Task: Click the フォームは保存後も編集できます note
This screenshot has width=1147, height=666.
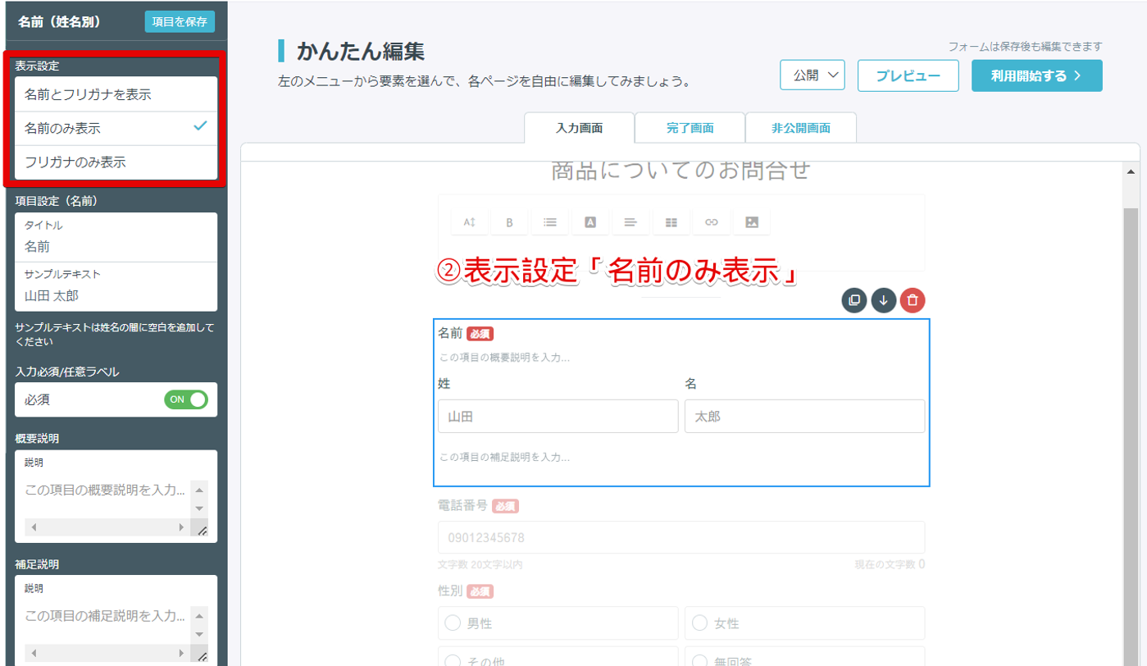Action: [x=1025, y=47]
